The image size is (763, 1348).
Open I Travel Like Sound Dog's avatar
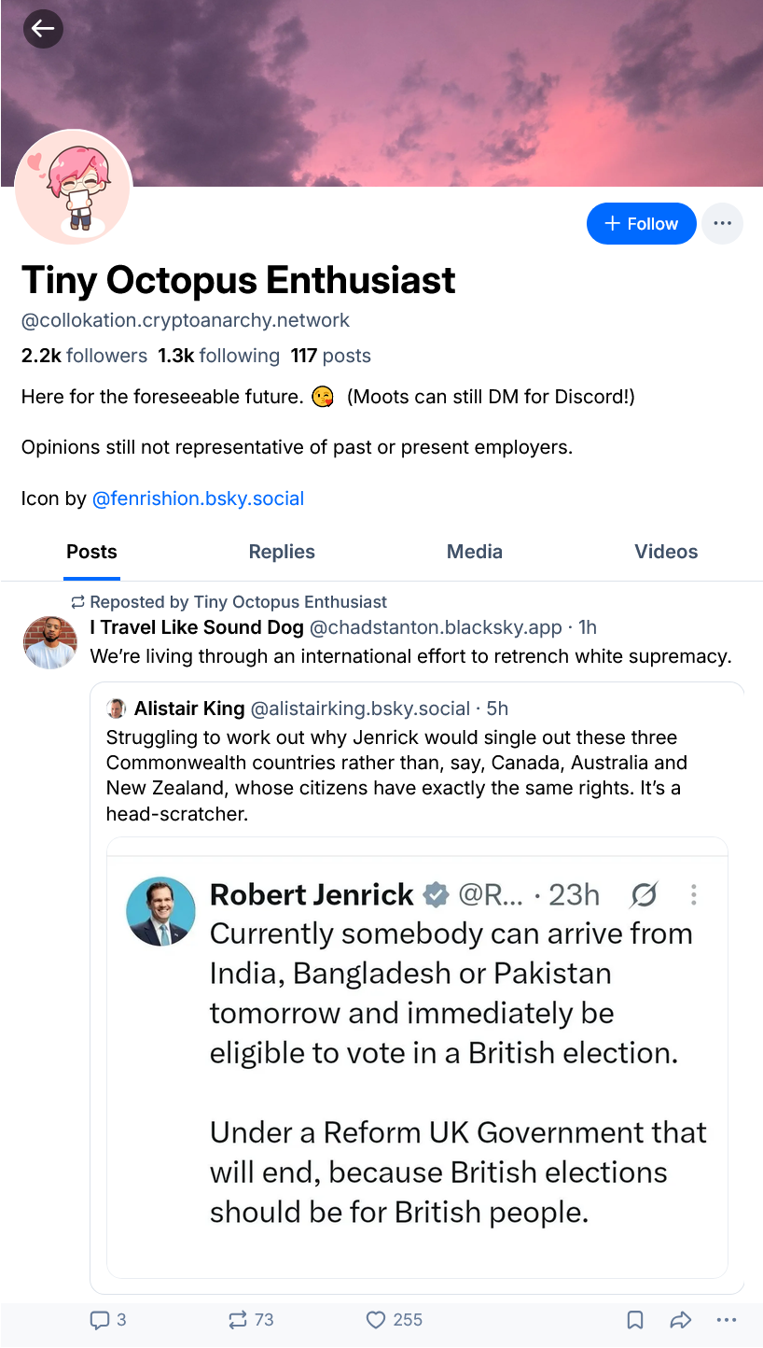click(49, 642)
